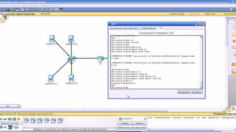Open the custom devices dialog toolbar icon
This screenshot has height=132, width=236.
61,10
